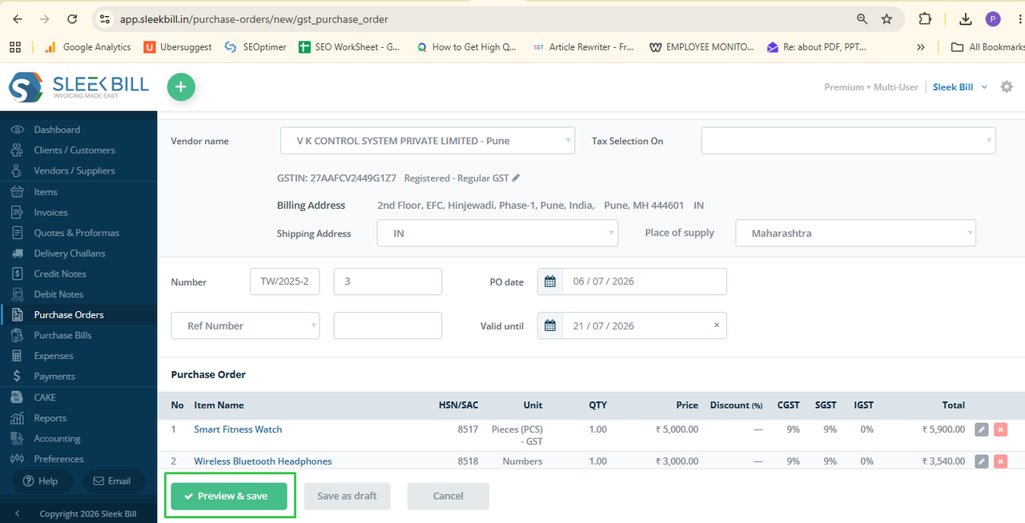1025x523 pixels.
Task: Open the Help button
Action: [41, 481]
